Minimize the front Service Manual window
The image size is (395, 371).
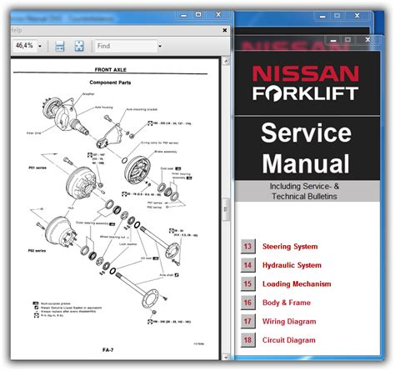point(333,40)
